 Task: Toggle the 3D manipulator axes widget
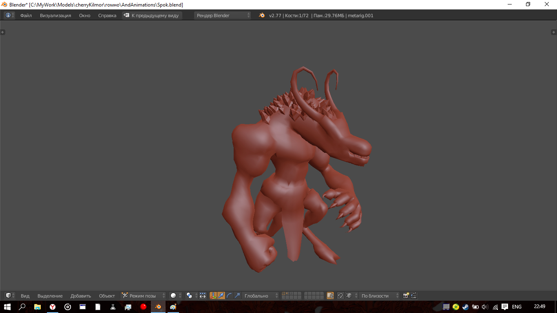click(x=213, y=295)
